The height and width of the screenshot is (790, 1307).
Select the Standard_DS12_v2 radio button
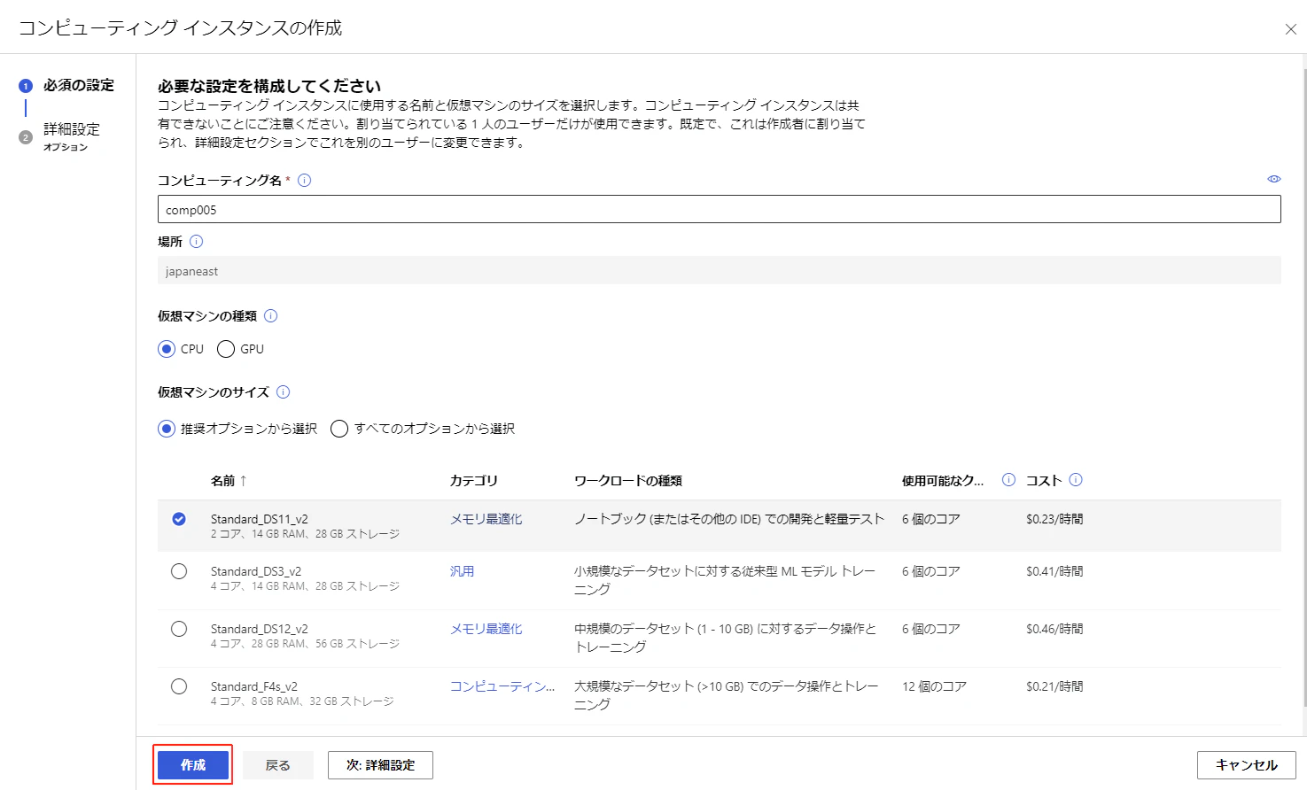point(179,629)
